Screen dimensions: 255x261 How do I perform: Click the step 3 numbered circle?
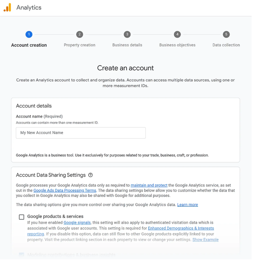click(127, 34)
